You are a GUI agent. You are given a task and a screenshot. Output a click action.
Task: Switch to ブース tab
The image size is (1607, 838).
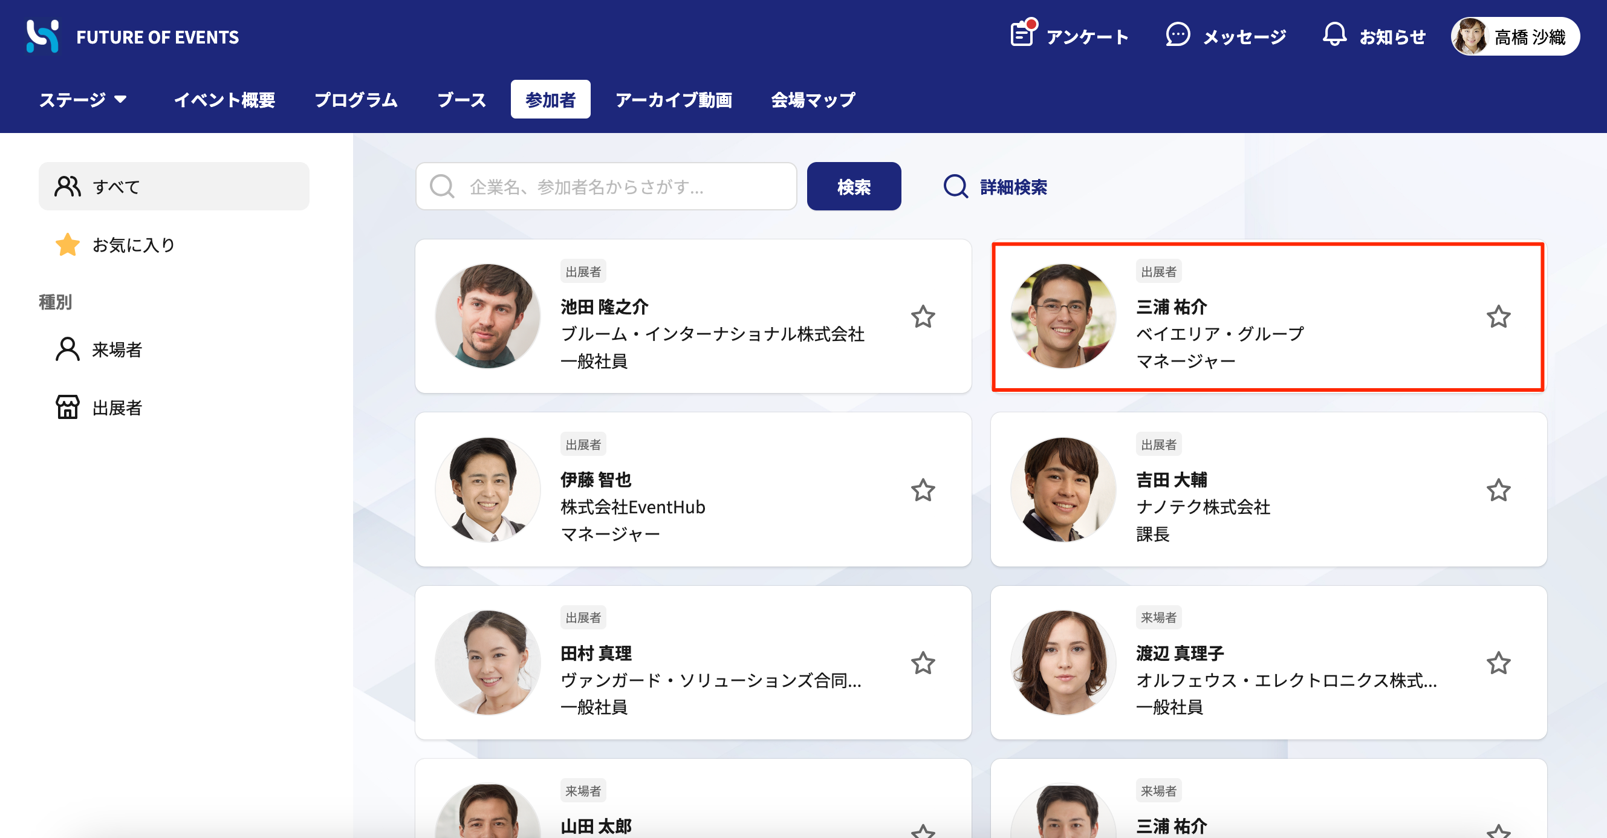462,99
